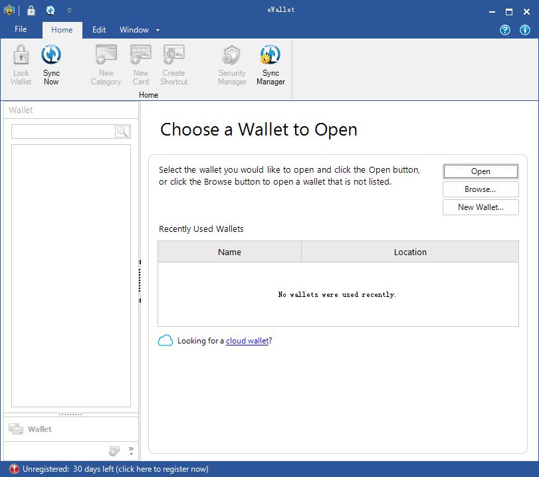Click the Lock Wallet ribbon icon
539x477 pixels.
[x=21, y=64]
